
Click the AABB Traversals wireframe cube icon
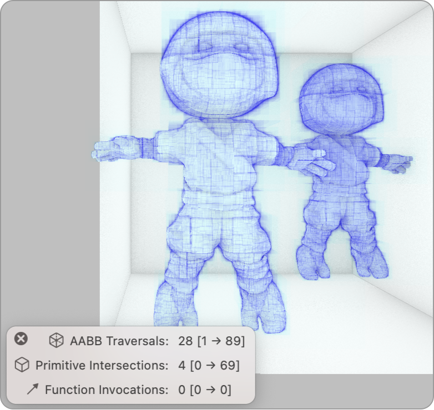pyautogui.click(x=56, y=341)
